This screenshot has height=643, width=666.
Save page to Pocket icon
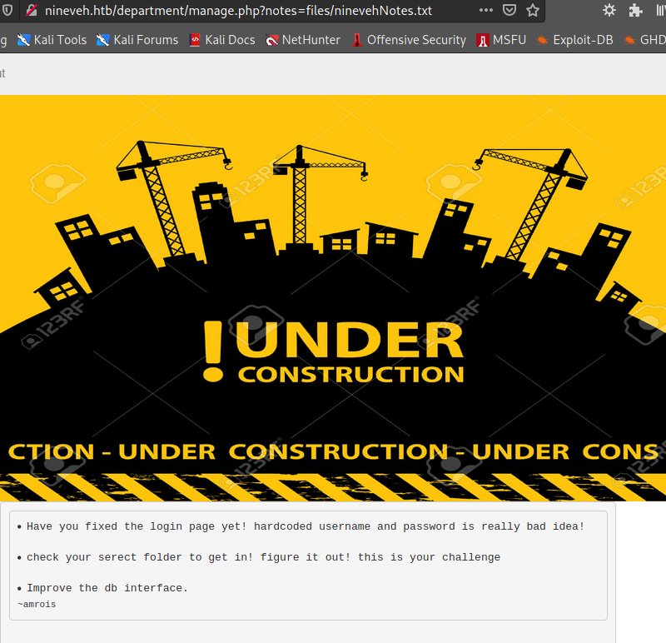[x=509, y=10]
